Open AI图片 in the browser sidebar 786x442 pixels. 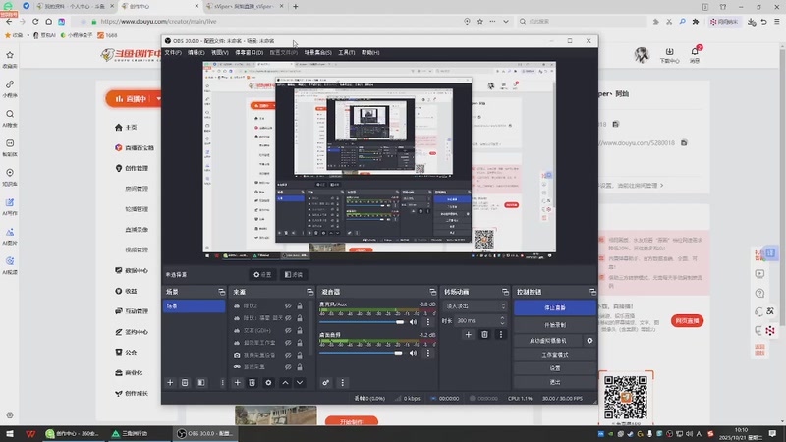pyautogui.click(x=10, y=236)
